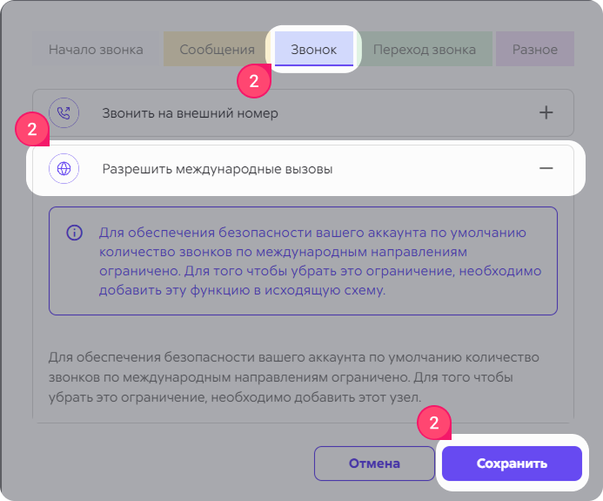Viewport: 603px width, 501px height.
Task: Select the Разрешить международные вызовы label
Action: coord(218,169)
